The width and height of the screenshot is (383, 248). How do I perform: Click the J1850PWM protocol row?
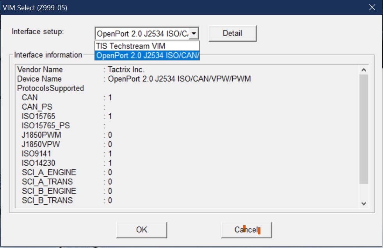[x=41, y=135]
